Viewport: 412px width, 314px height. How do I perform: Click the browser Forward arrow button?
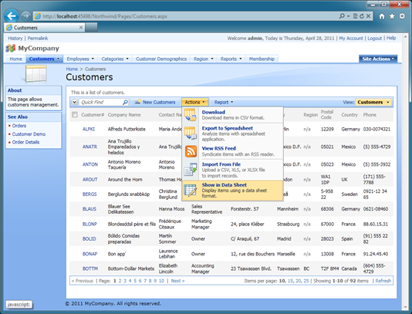point(25,16)
